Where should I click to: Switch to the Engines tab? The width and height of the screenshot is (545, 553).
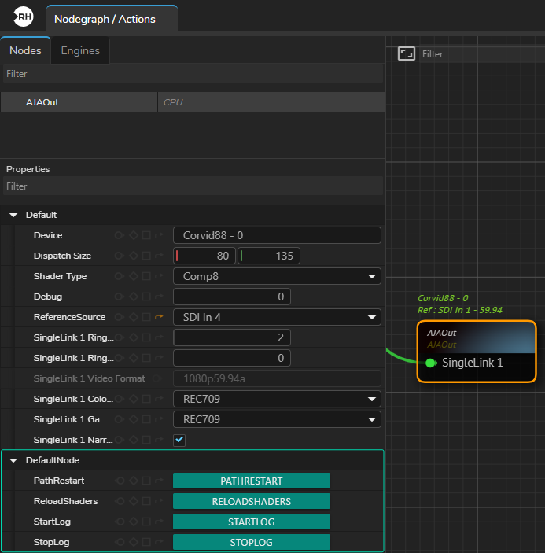[80, 50]
